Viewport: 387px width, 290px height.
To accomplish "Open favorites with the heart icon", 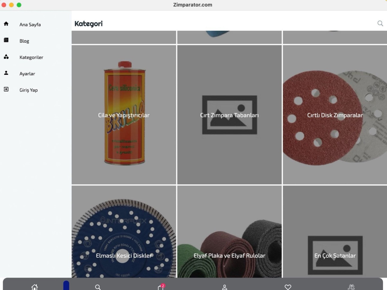I will tap(288, 287).
